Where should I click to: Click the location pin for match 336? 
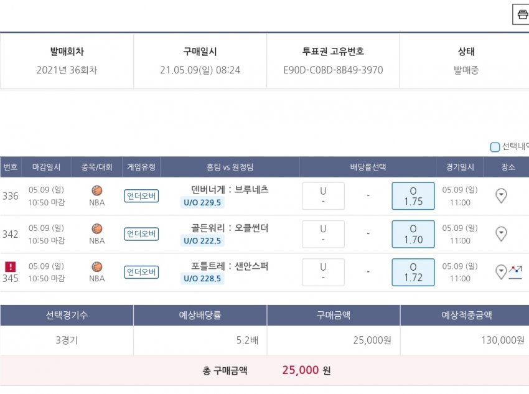point(501,196)
